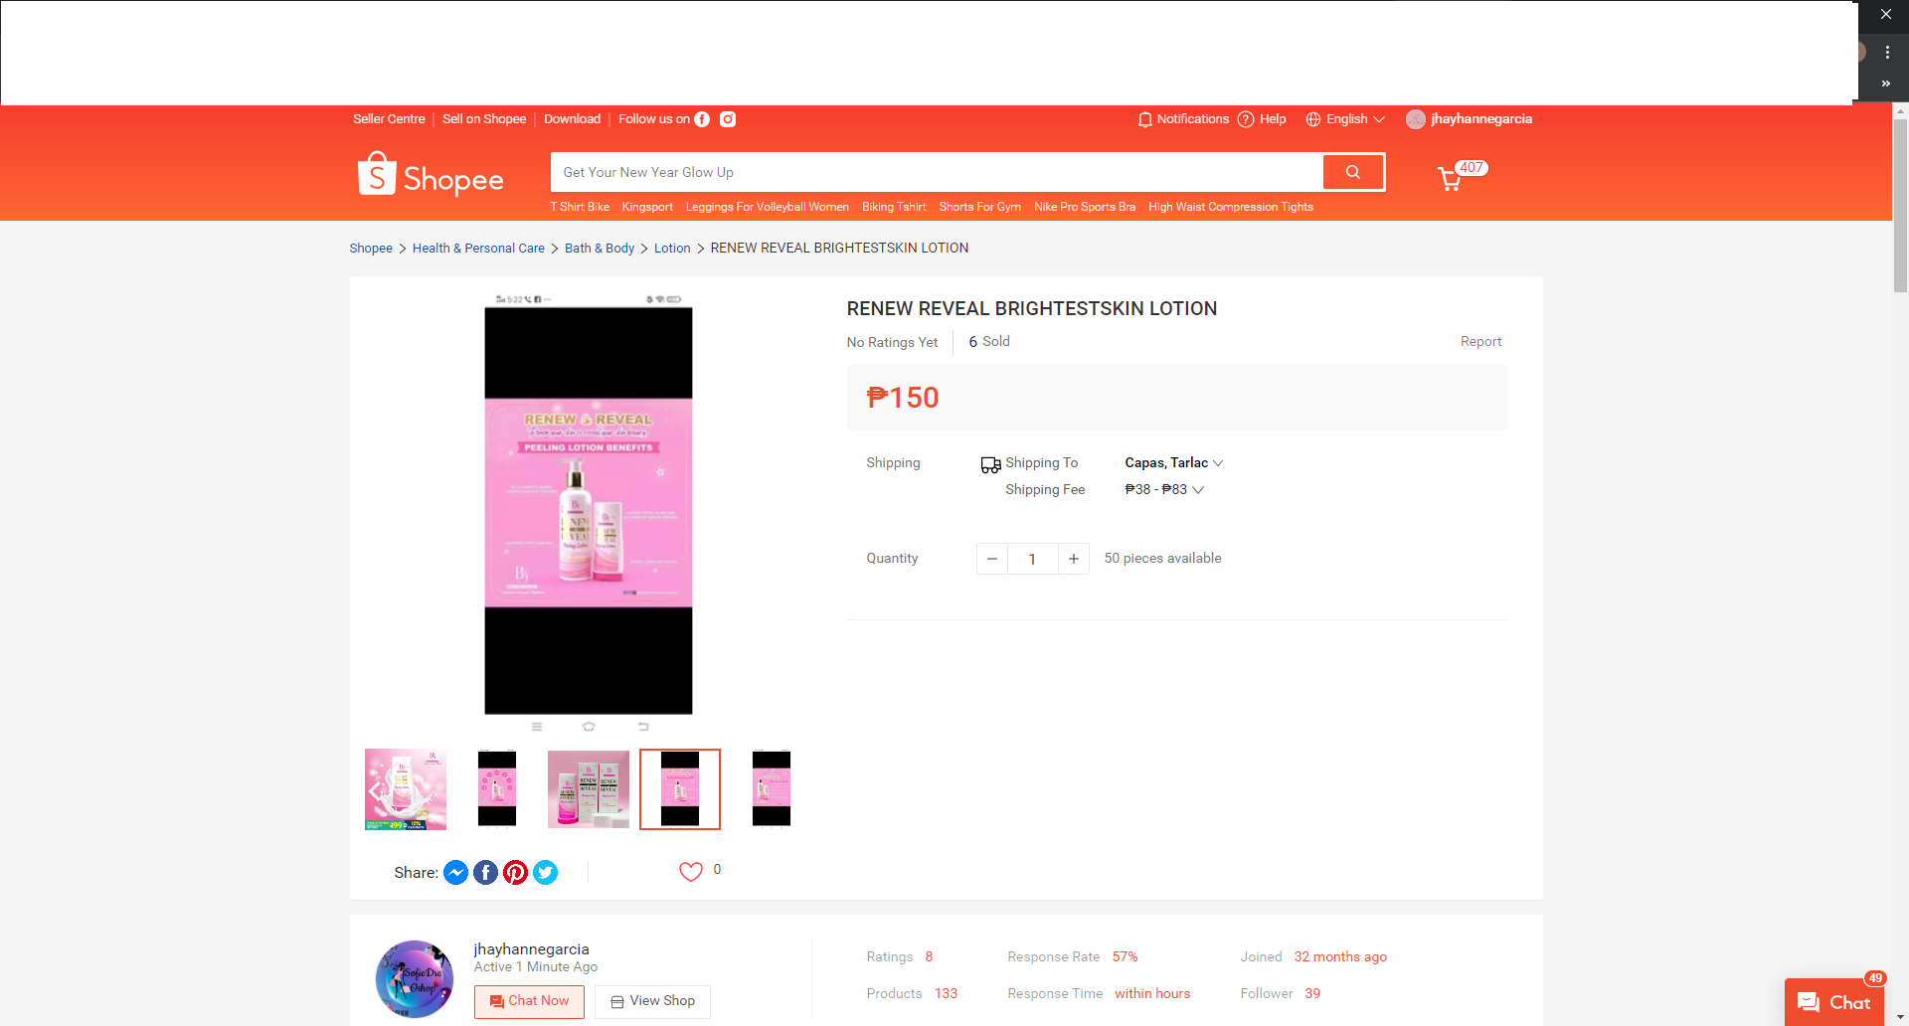The height and width of the screenshot is (1026, 1909).
Task: Increase quantity with the plus button
Action: tap(1074, 559)
